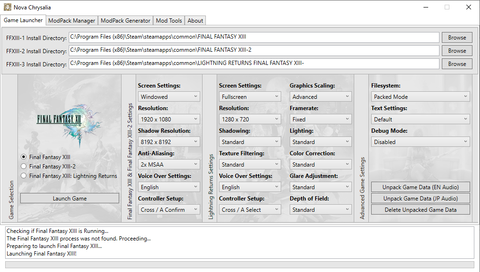
Task: Expand the Framerate Fixed dropdown
Action: click(320, 120)
